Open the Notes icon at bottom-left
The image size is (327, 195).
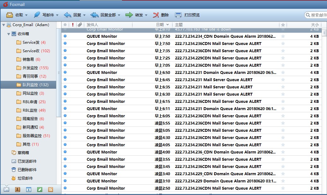click(x=39, y=189)
